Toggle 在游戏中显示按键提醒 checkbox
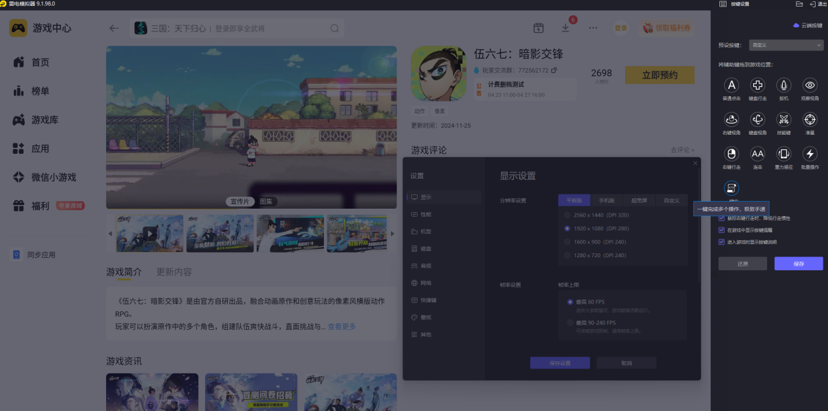 pos(722,230)
